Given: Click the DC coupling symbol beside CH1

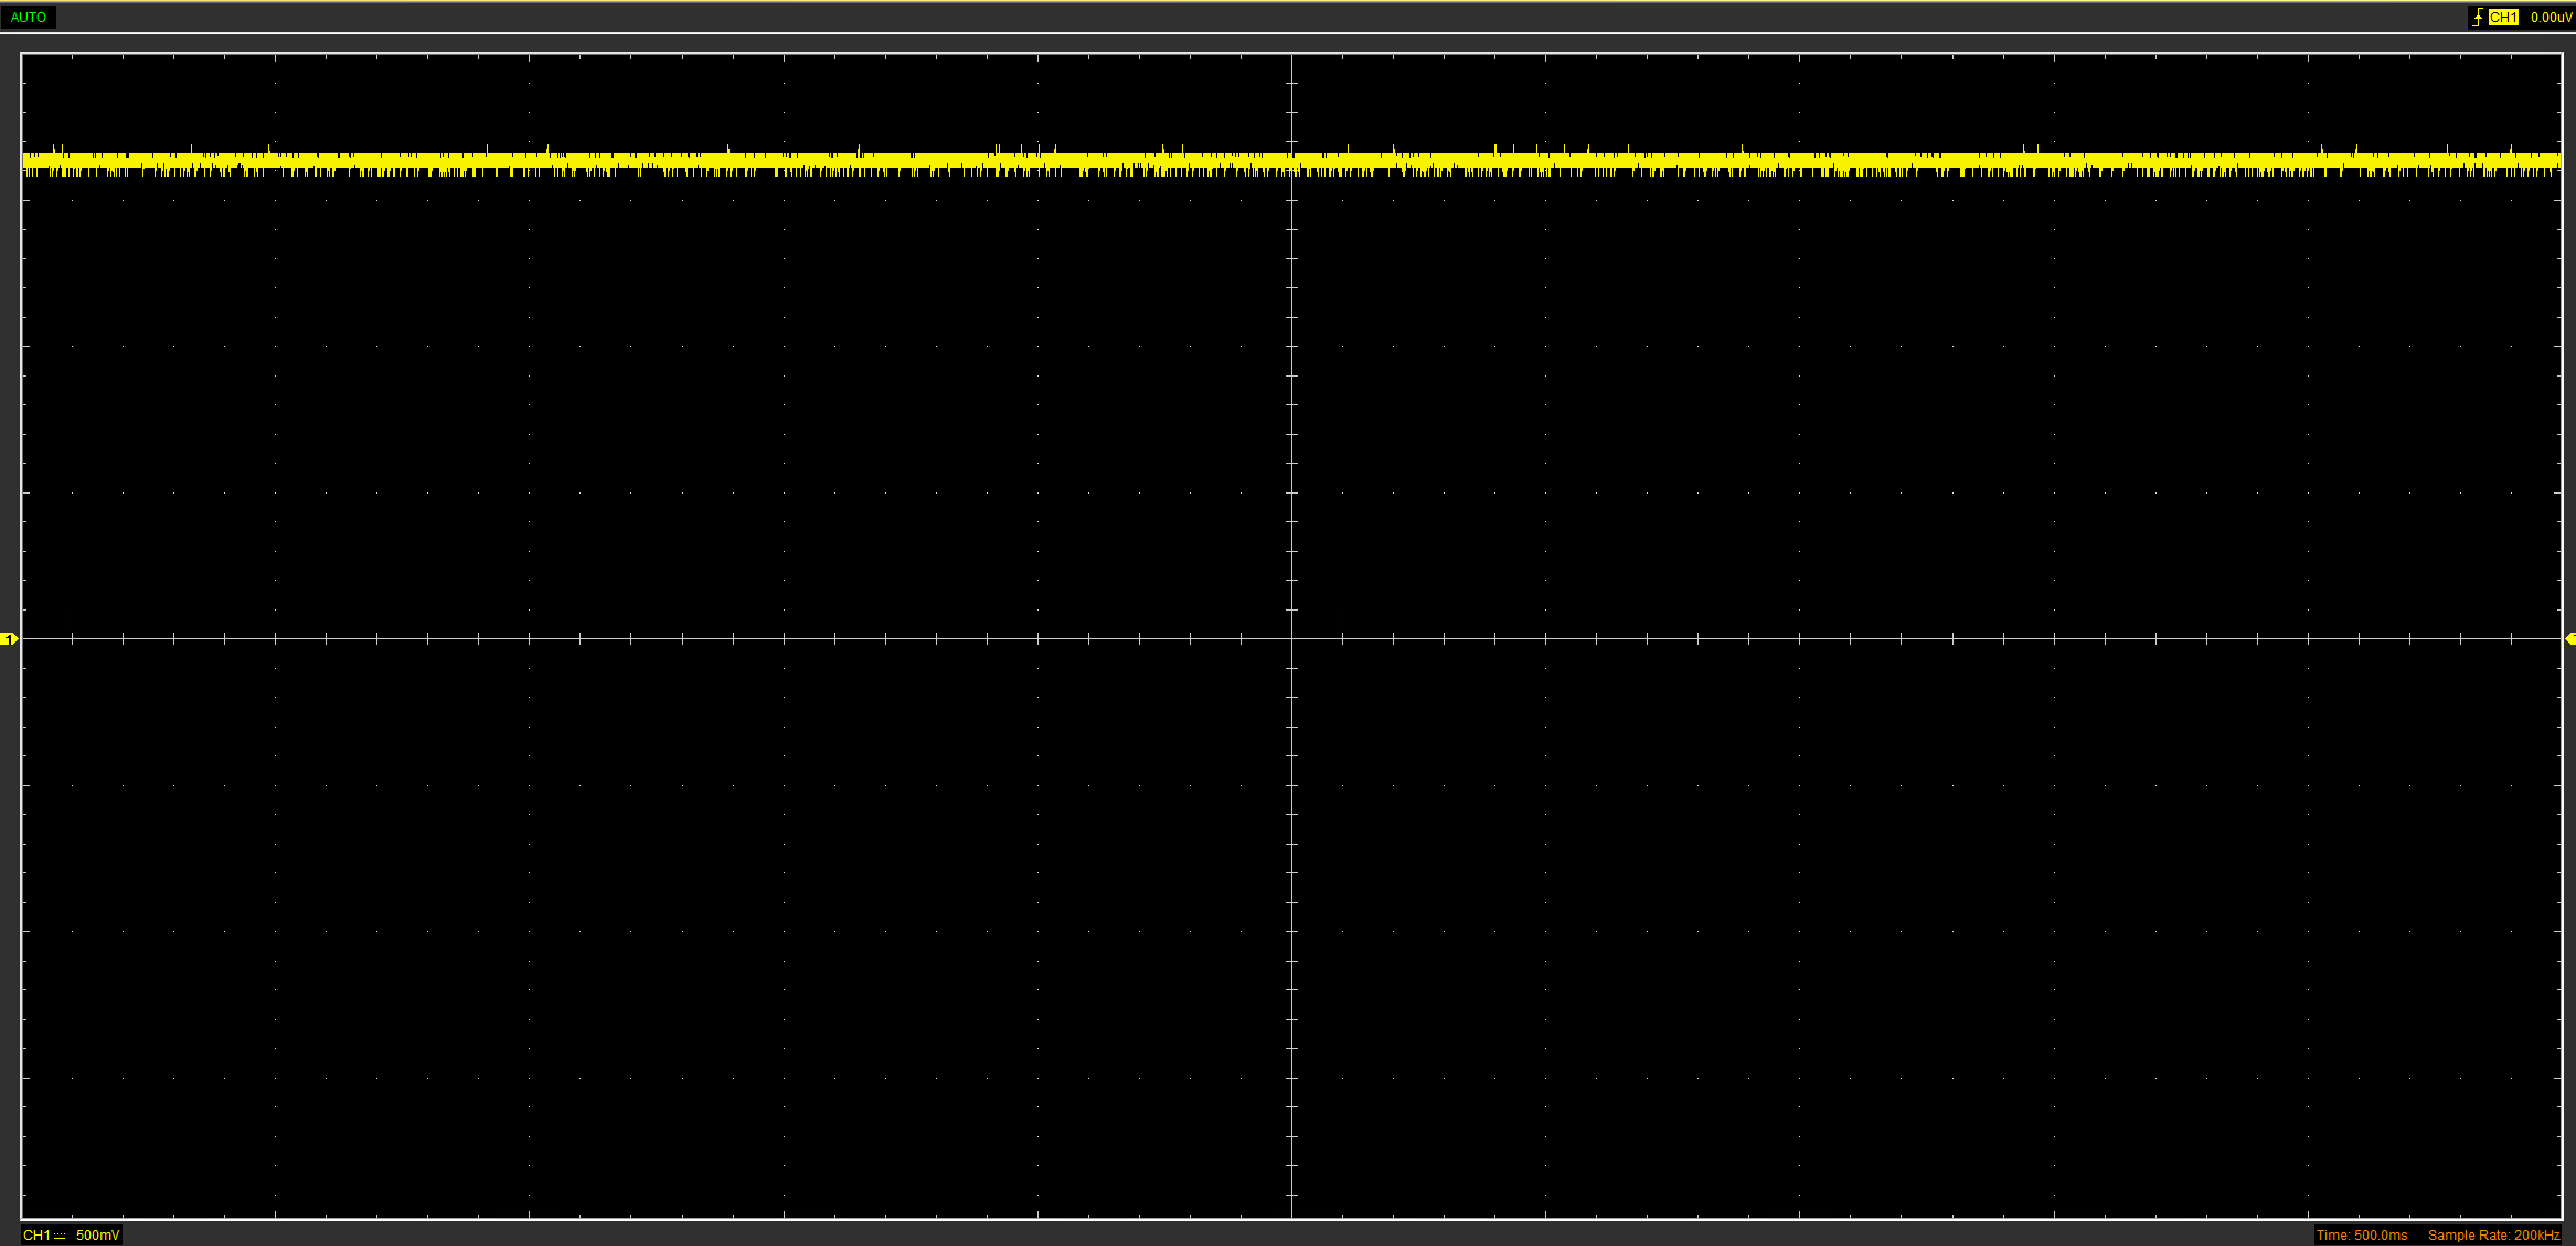Looking at the screenshot, I should [x=60, y=1236].
